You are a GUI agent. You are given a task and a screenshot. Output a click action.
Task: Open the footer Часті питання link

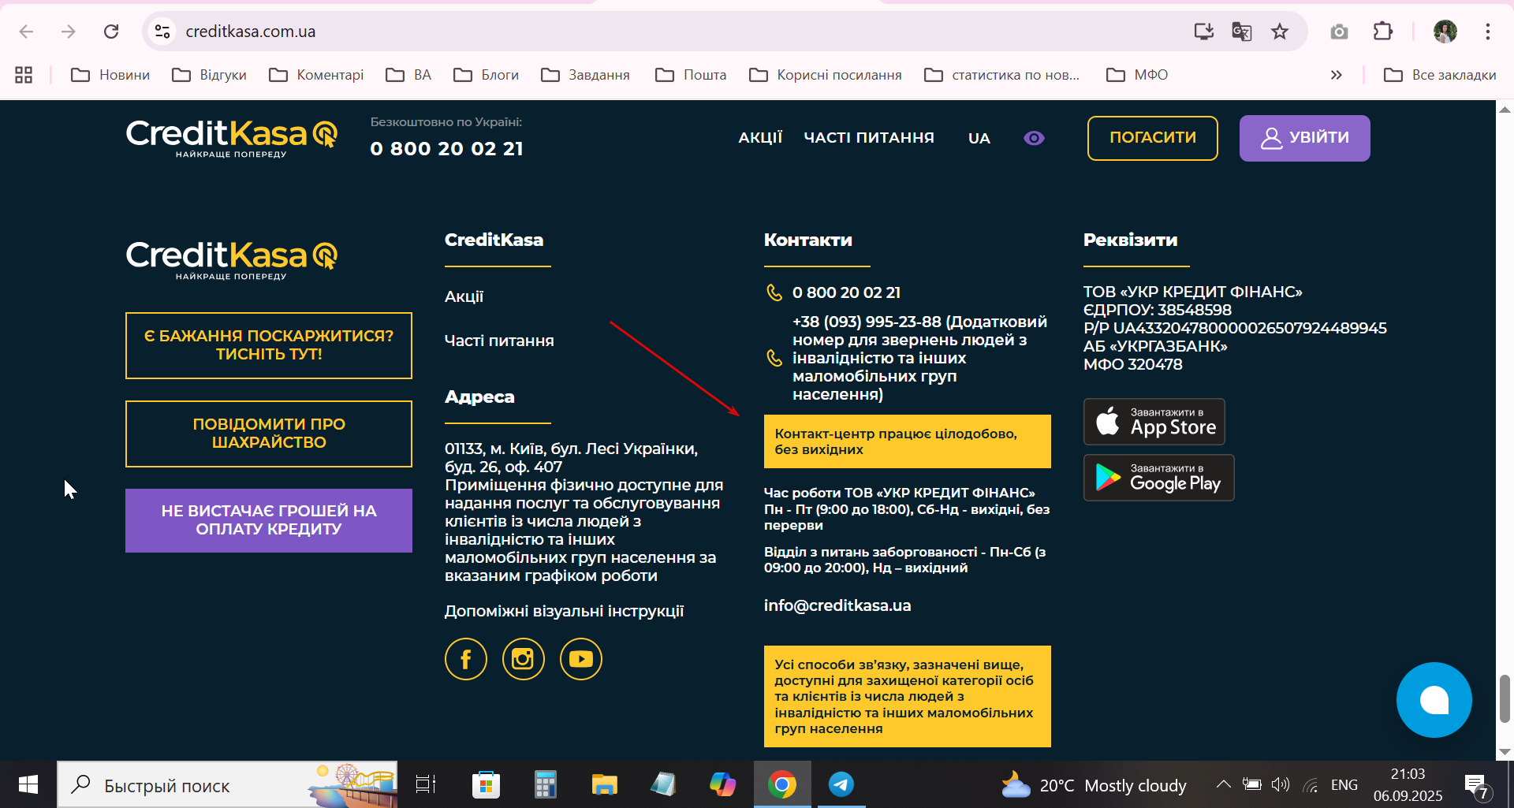pos(499,341)
